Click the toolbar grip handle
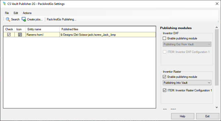Screen dimensions: 221x121 [4, 19]
